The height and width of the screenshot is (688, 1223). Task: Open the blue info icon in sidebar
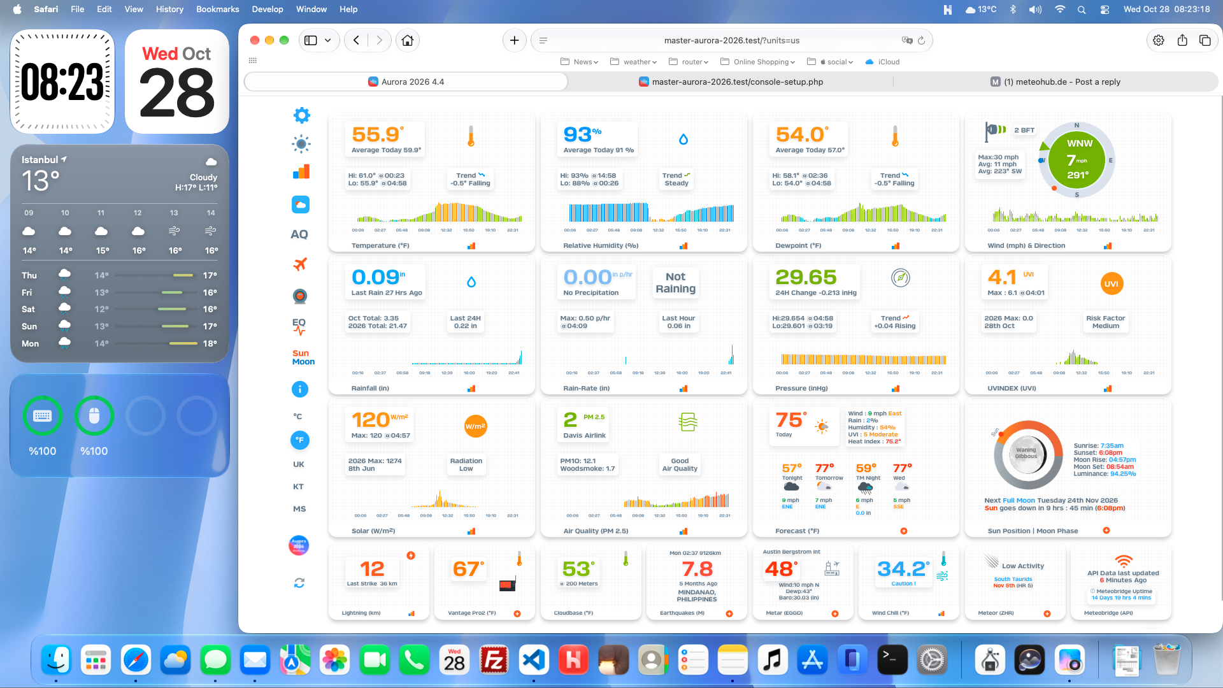coord(300,389)
